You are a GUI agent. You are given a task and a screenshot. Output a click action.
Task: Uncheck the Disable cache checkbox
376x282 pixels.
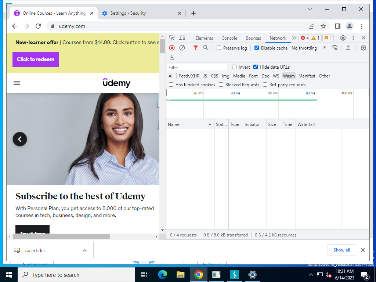pos(257,48)
